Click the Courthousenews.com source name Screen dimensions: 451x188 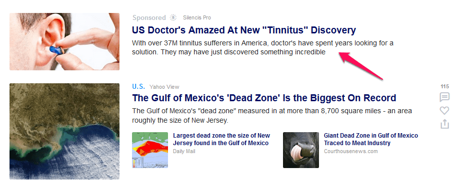(x=351, y=151)
